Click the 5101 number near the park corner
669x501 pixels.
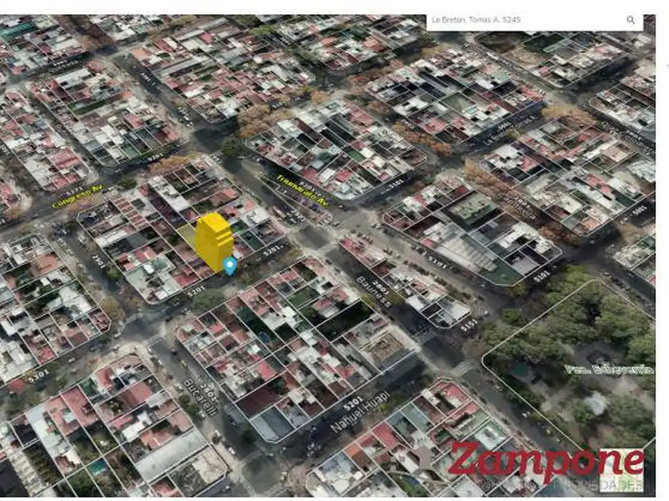coord(542,277)
